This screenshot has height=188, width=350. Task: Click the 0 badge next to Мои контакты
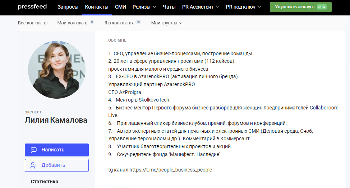pyautogui.click(x=92, y=22)
